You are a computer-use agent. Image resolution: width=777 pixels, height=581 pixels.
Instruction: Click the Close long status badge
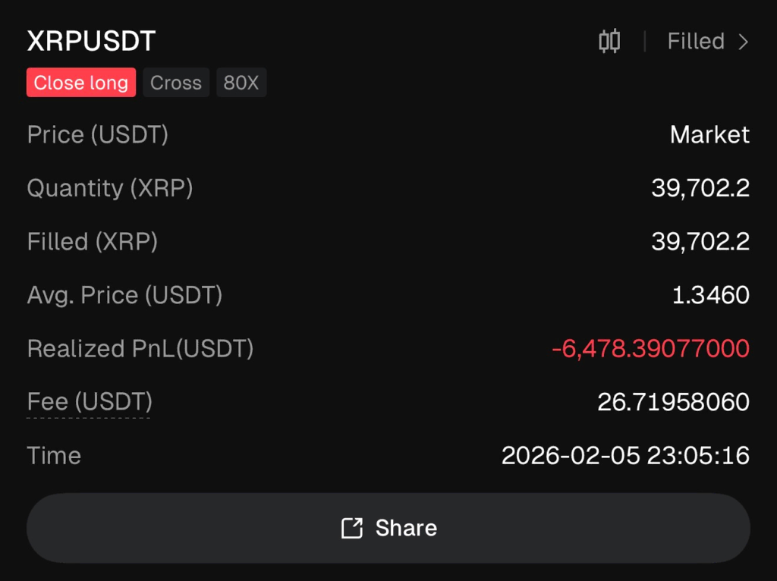pos(80,83)
